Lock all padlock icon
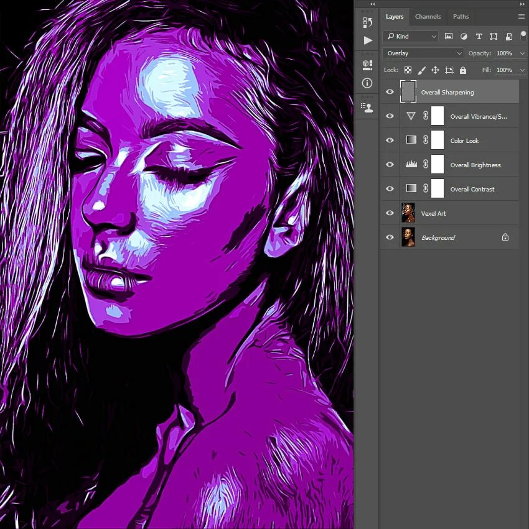Image resolution: width=529 pixels, height=529 pixels. (463, 70)
